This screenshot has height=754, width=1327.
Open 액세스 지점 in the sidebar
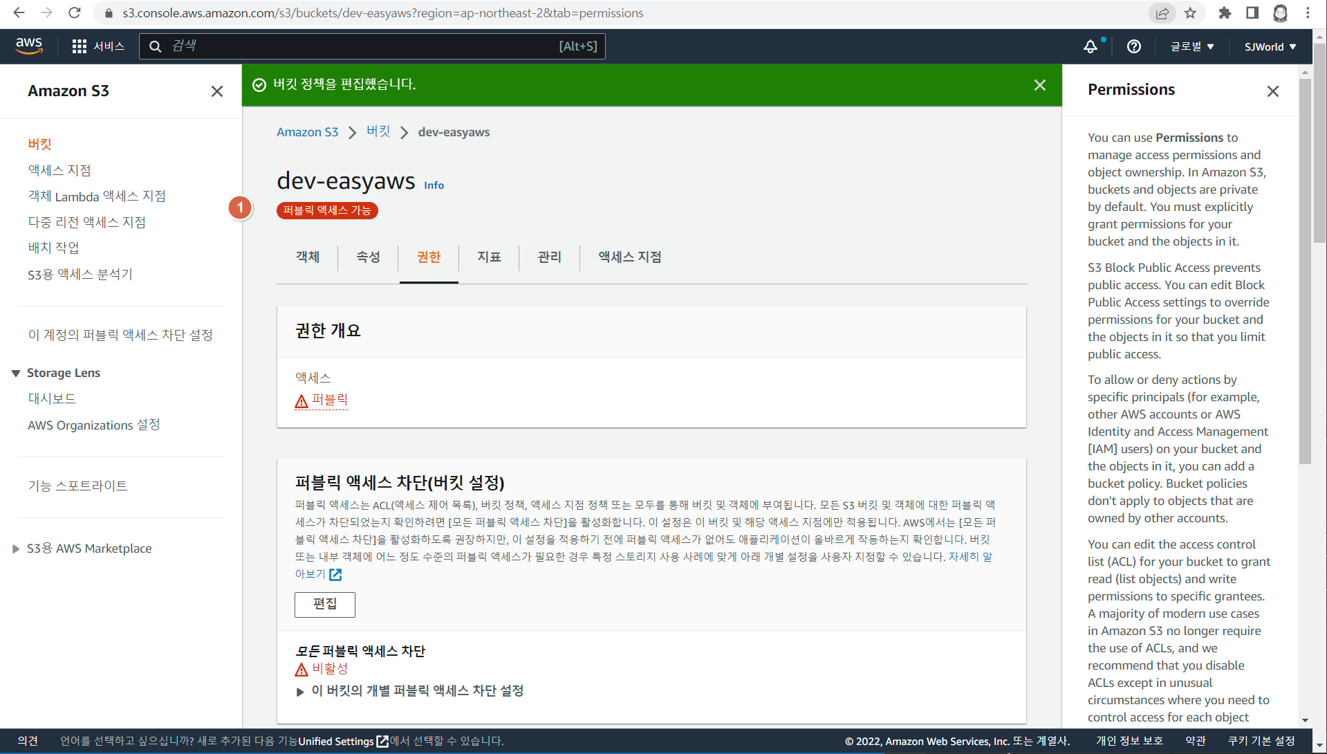tap(59, 171)
